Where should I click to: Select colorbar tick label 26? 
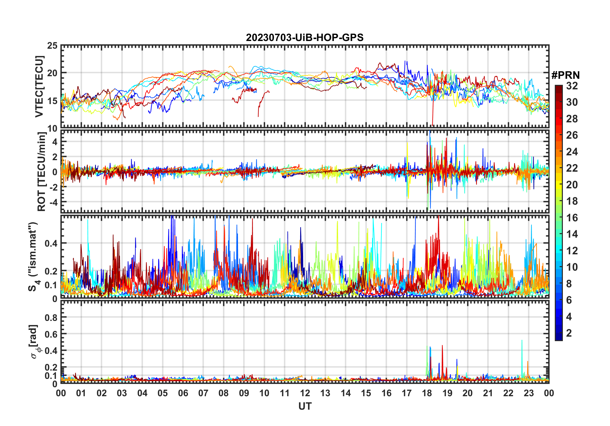click(x=572, y=135)
